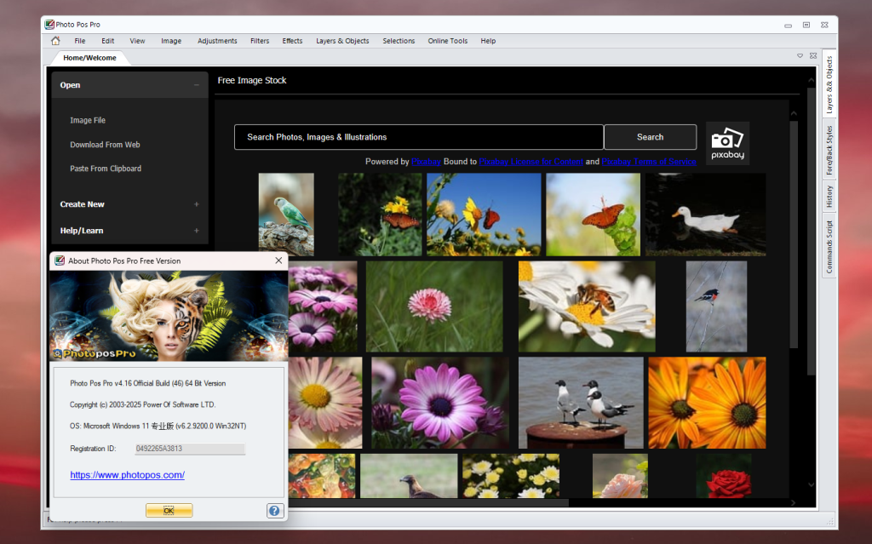Click the About dialog's app icon
This screenshot has width=872, height=544.
pyautogui.click(x=59, y=261)
